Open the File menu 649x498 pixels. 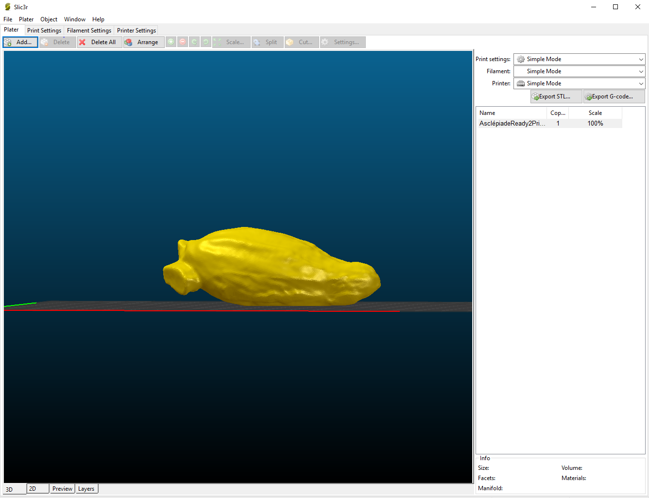(x=8, y=19)
